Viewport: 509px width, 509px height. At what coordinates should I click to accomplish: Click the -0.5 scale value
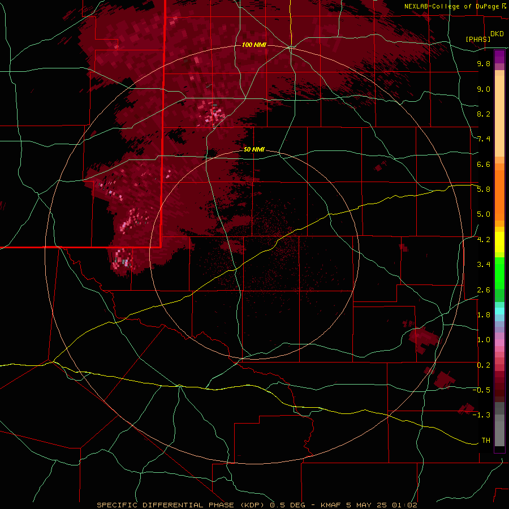481,390
